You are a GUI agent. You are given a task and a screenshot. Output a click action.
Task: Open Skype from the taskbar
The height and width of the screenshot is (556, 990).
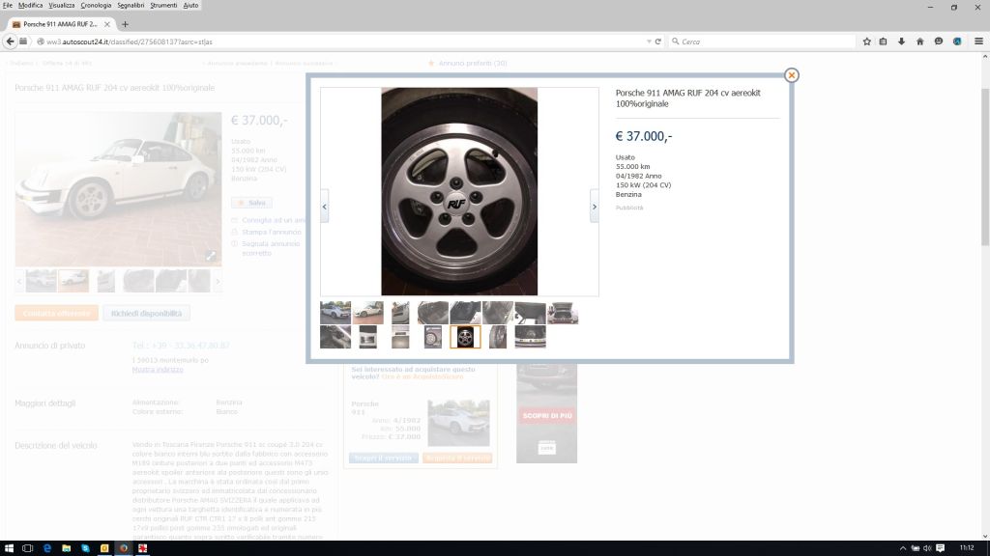coord(85,548)
